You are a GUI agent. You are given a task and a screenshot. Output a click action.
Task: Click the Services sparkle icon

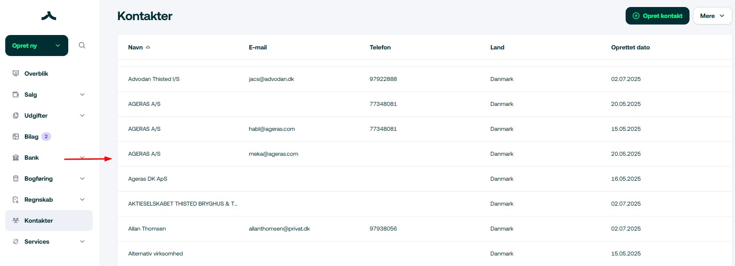click(x=16, y=241)
